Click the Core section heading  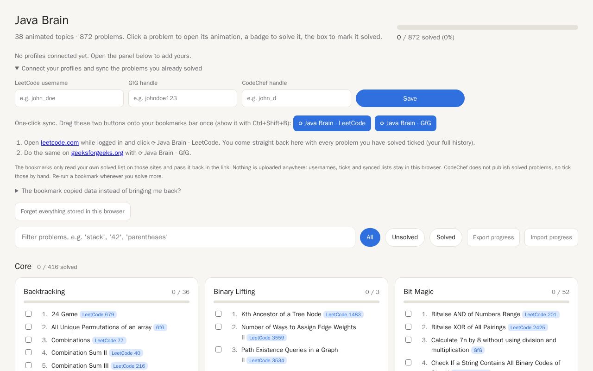coord(23,266)
